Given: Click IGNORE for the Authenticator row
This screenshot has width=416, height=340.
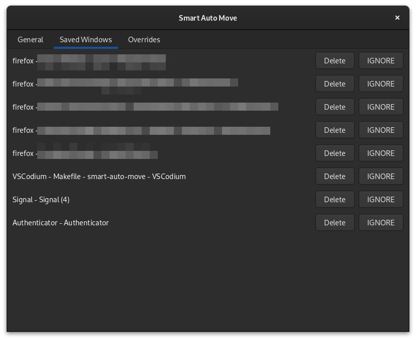Looking at the screenshot, I should tap(381, 222).
